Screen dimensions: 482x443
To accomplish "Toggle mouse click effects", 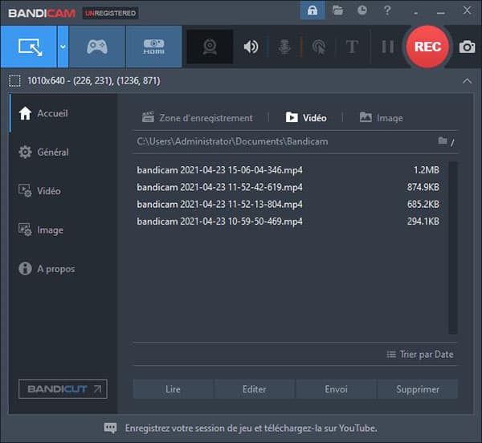I will (319, 47).
